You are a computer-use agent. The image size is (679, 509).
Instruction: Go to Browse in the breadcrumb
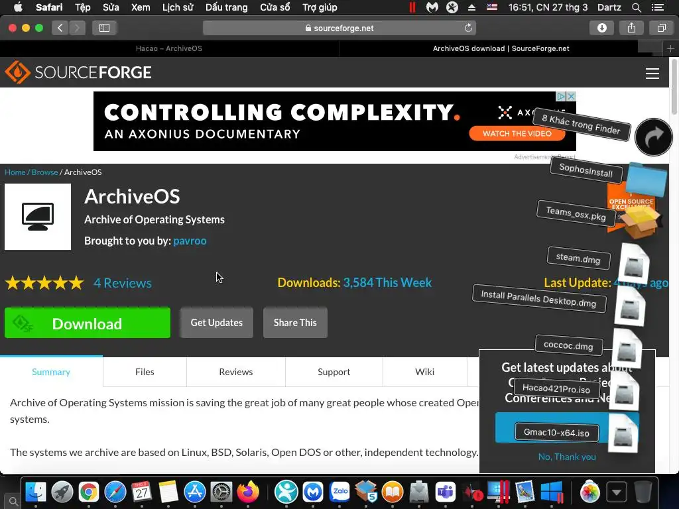(x=44, y=172)
